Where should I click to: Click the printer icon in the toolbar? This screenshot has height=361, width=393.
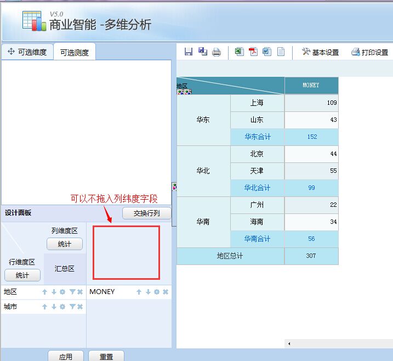tap(217, 52)
